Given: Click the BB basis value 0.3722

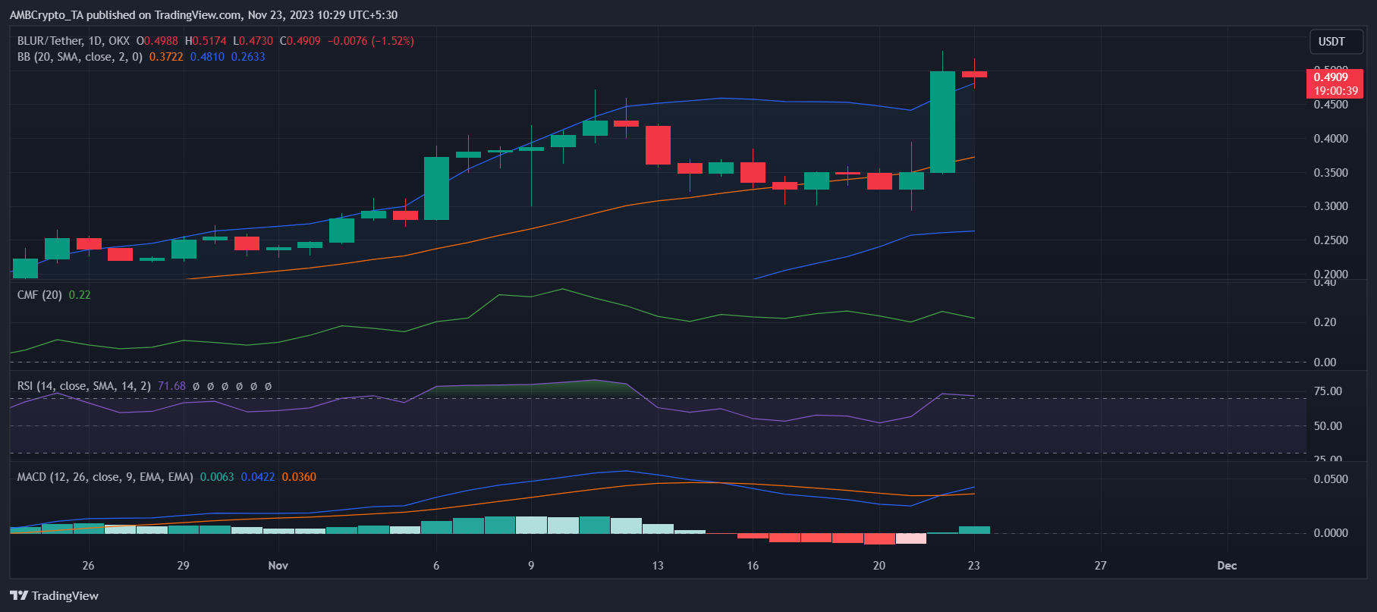Looking at the screenshot, I should click(166, 57).
